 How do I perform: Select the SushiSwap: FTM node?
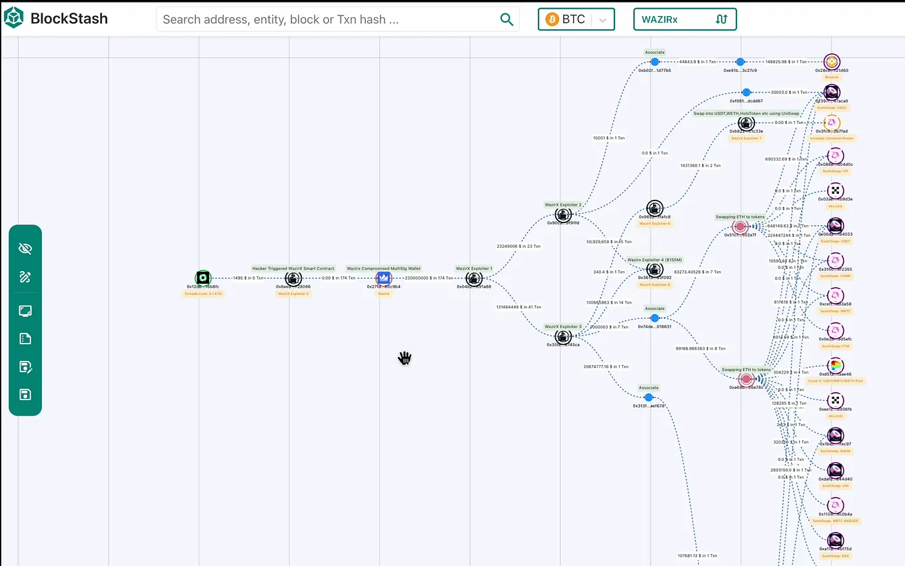tap(835, 331)
